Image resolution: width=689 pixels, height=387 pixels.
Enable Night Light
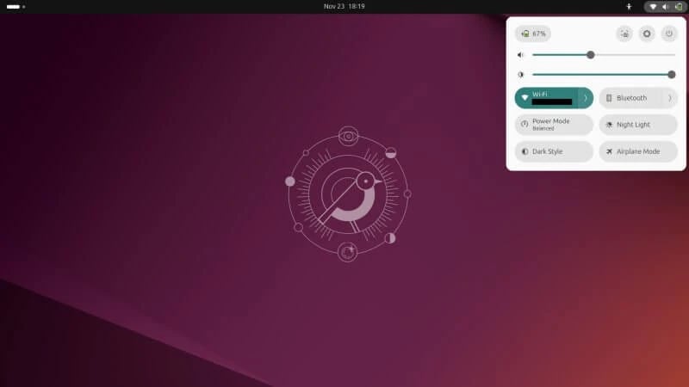coord(638,125)
